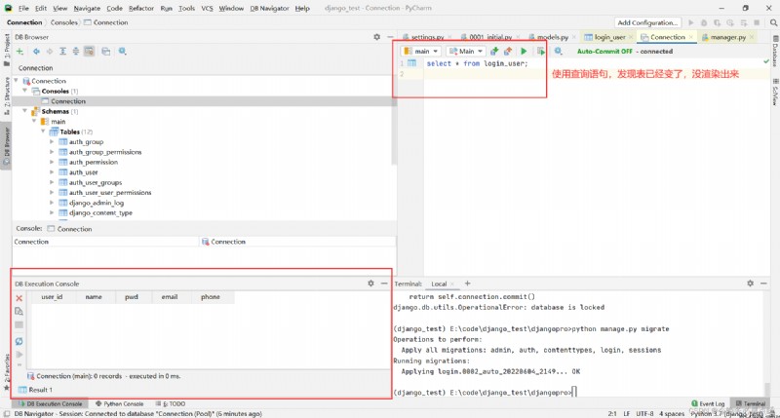Click the expand all icon in DB Browser
This screenshot has width=780, height=418.
[x=62, y=52]
